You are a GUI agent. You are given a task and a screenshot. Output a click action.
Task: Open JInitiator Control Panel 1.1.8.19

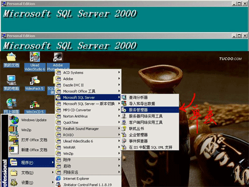point(88,185)
